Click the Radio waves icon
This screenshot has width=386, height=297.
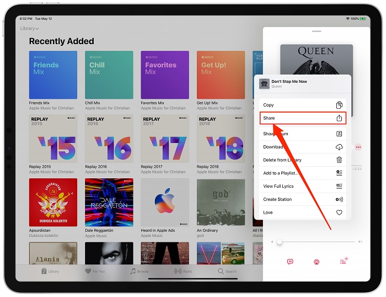click(178, 271)
